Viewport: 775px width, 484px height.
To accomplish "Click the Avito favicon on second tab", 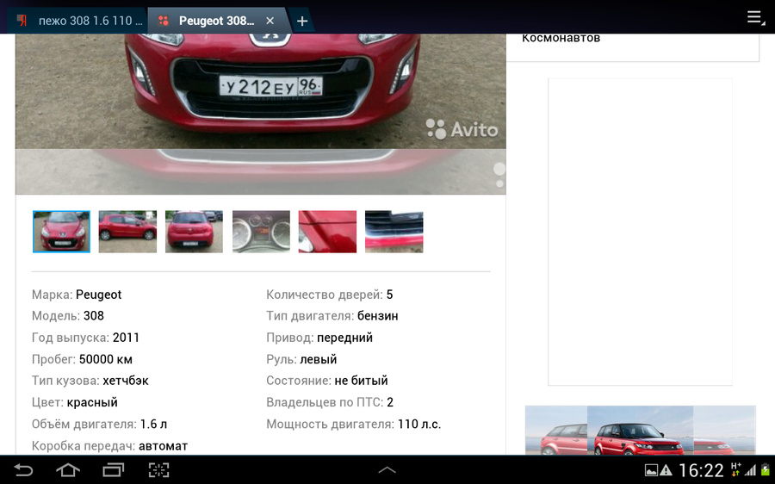I will [x=164, y=21].
